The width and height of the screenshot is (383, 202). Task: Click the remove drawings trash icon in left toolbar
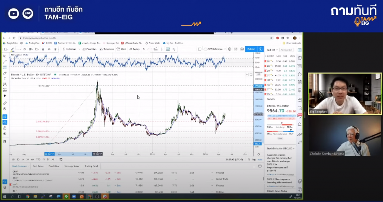coord(4,142)
